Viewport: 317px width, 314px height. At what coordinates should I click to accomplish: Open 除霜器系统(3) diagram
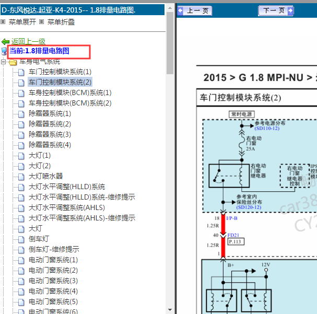[50, 135]
